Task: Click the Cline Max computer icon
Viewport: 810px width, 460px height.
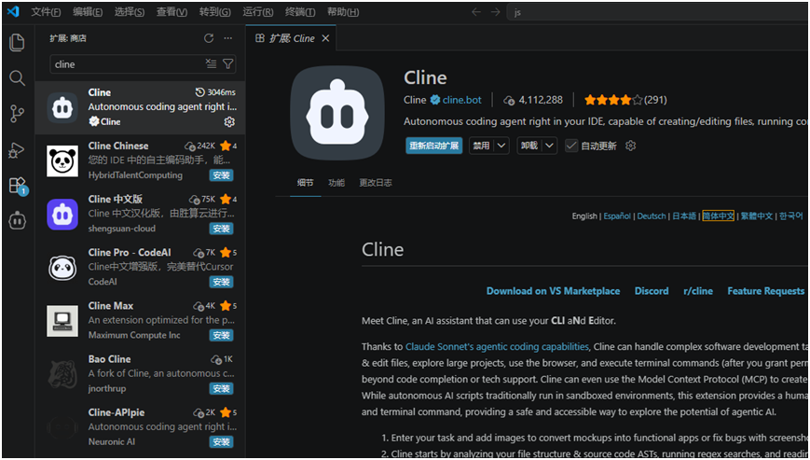Action: coord(62,321)
